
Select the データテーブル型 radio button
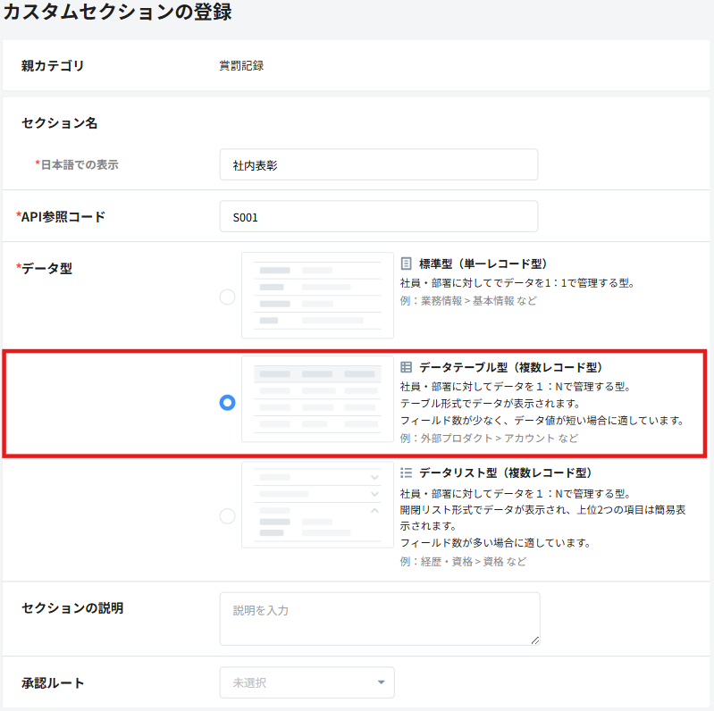coord(227,402)
